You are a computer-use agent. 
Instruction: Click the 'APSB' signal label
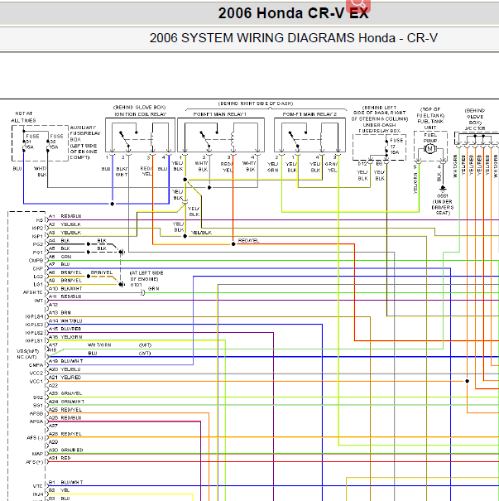36,414
